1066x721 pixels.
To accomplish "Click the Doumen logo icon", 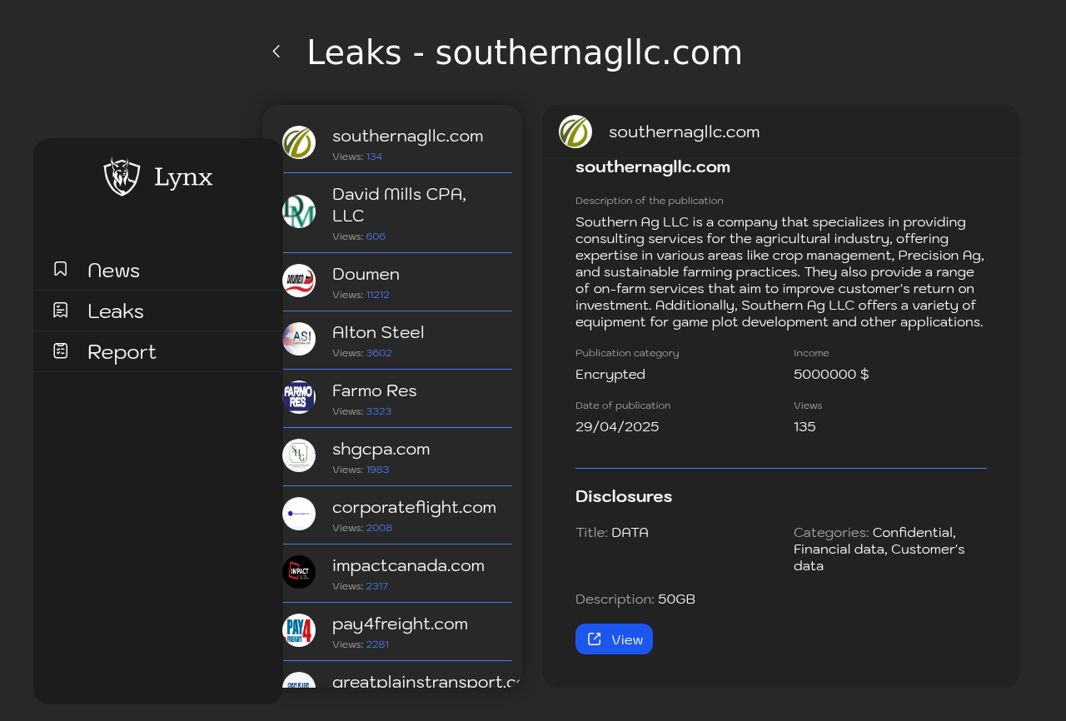I will coord(299,281).
